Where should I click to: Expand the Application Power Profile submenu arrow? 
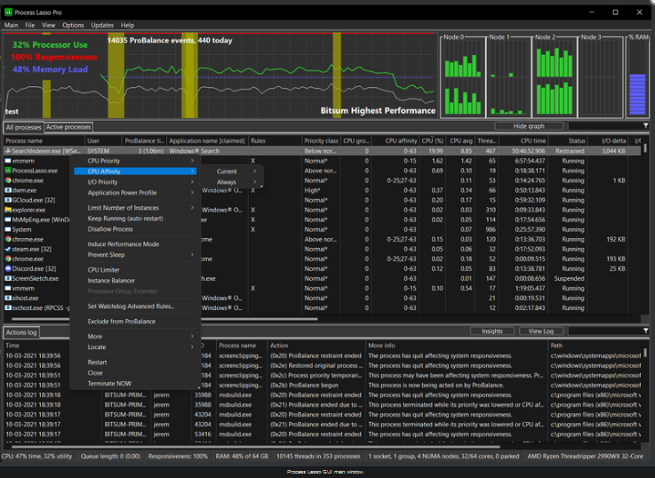pyautogui.click(x=192, y=193)
